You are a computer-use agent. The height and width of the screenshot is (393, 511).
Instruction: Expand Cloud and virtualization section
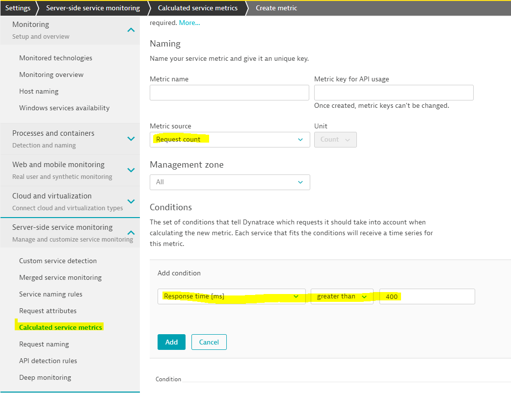click(131, 201)
